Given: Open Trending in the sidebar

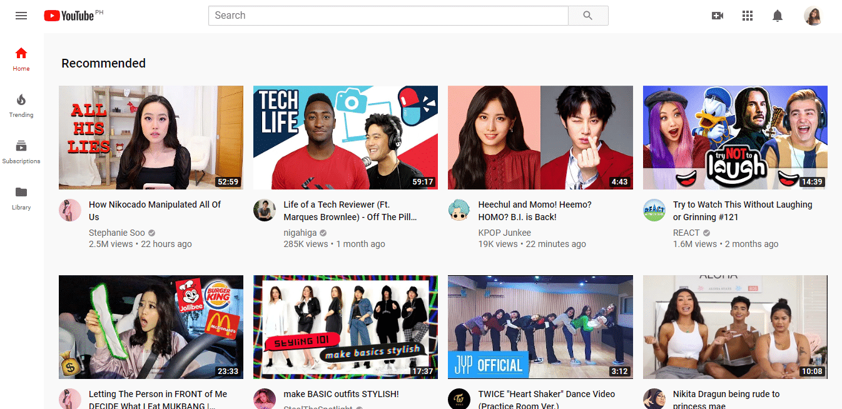Looking at the screenshot, I should [x=21, y=105].
